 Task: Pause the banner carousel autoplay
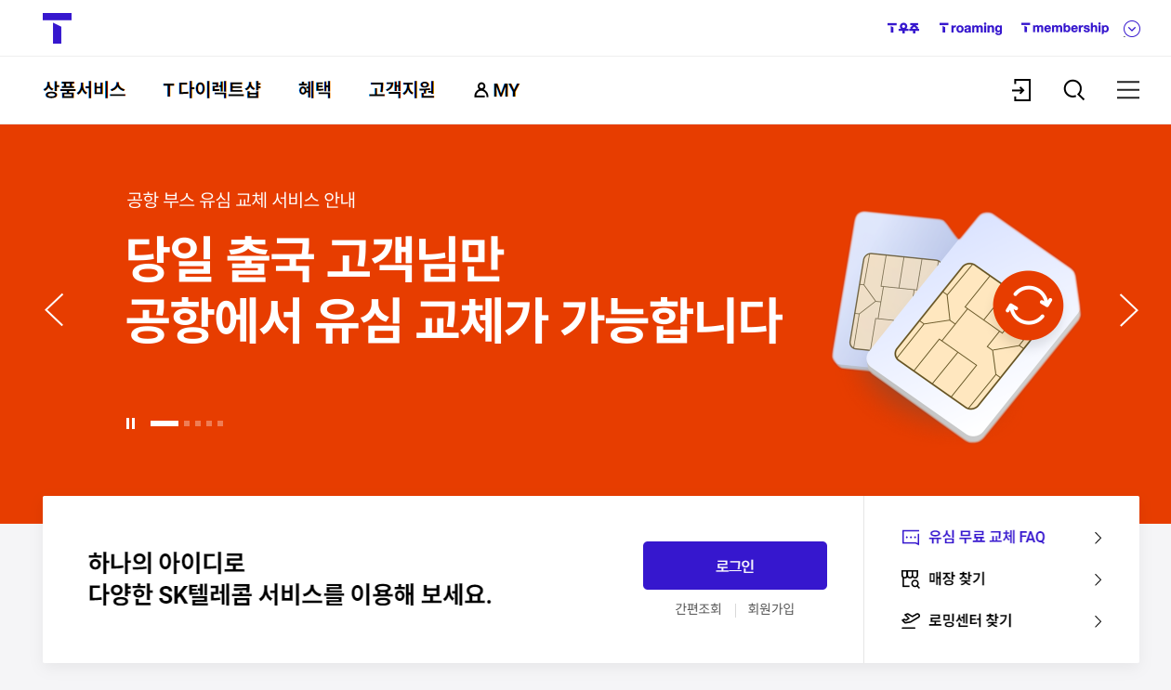coord(131,423)
